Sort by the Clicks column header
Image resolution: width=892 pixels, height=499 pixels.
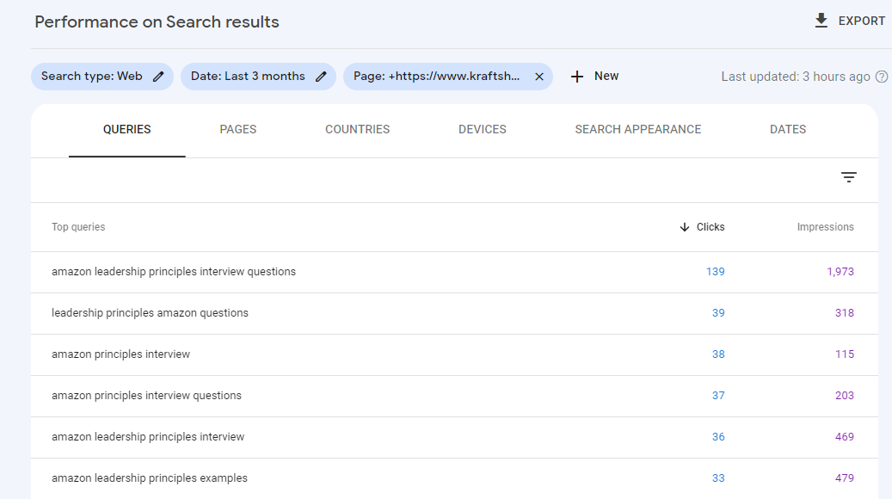(x=711, y=227)
